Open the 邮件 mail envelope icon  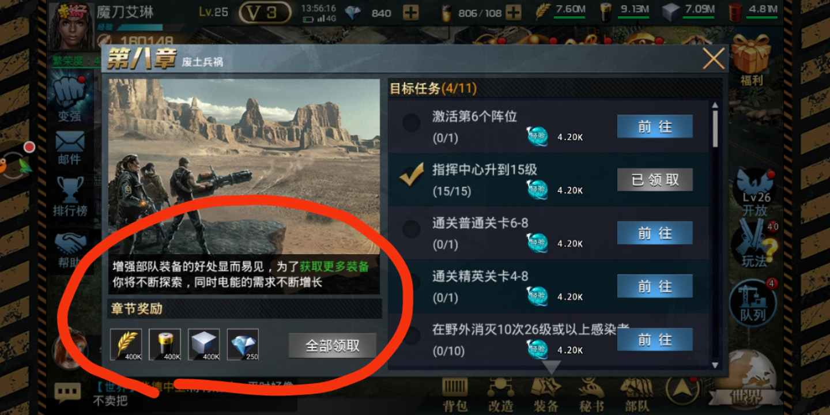click(x=69, y=148)
